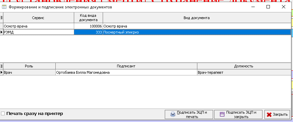The width and height of the screenshot is (293, 122).
Task: Open documents grid column chooser icon
Action: coord(1,18)
